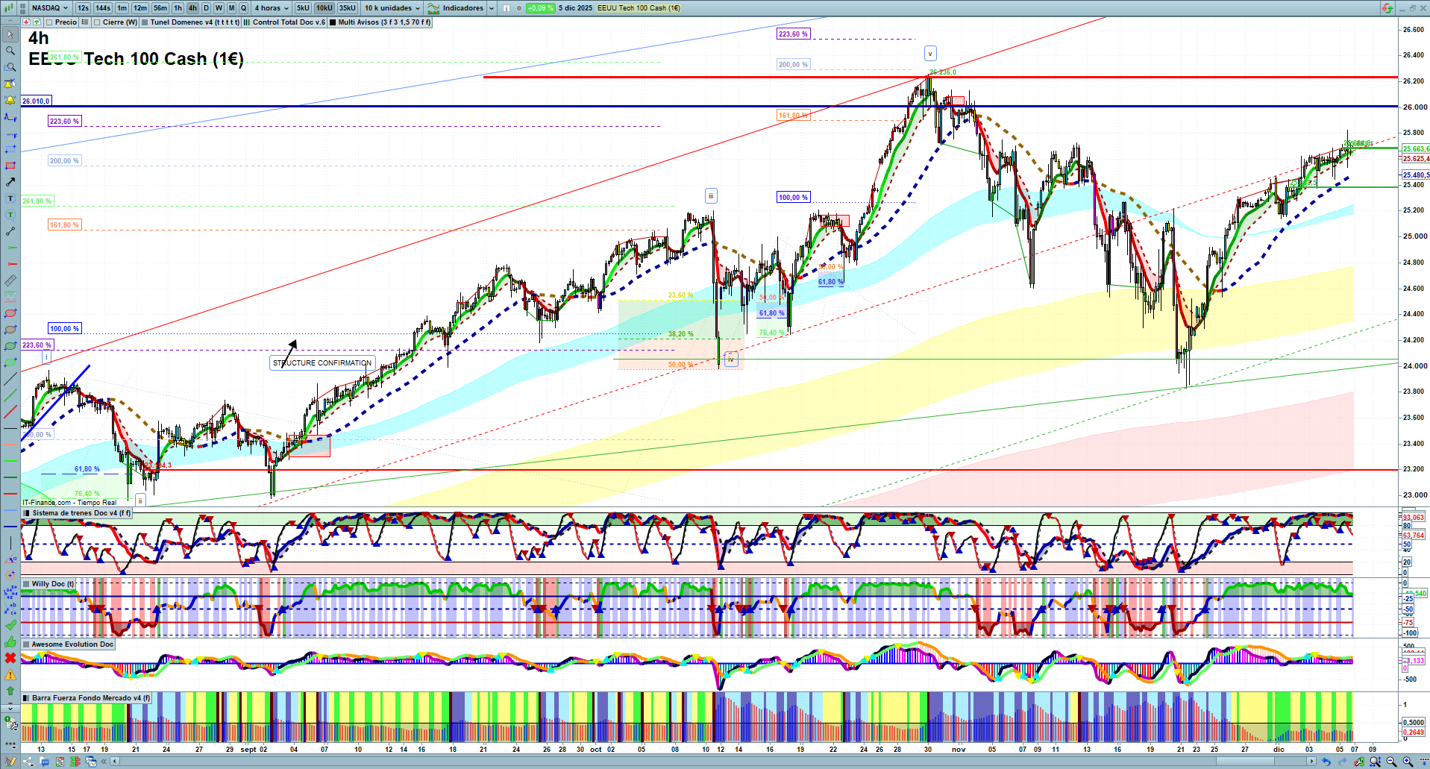Toggle the red down-arrow panel button

click(x=26, y=22)
